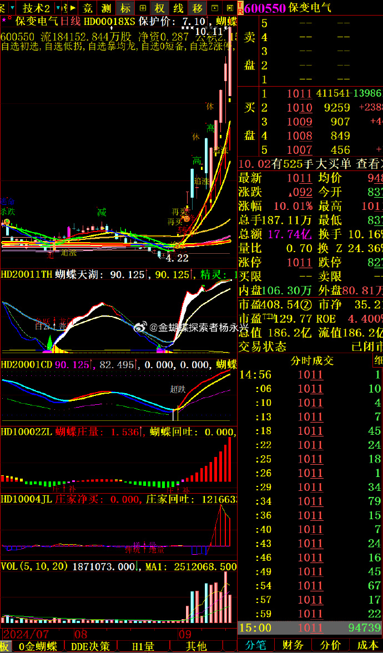This screenshot has width=383, height=653.
Task: Click the TR badge beside stock code
Action: (240, 8)
